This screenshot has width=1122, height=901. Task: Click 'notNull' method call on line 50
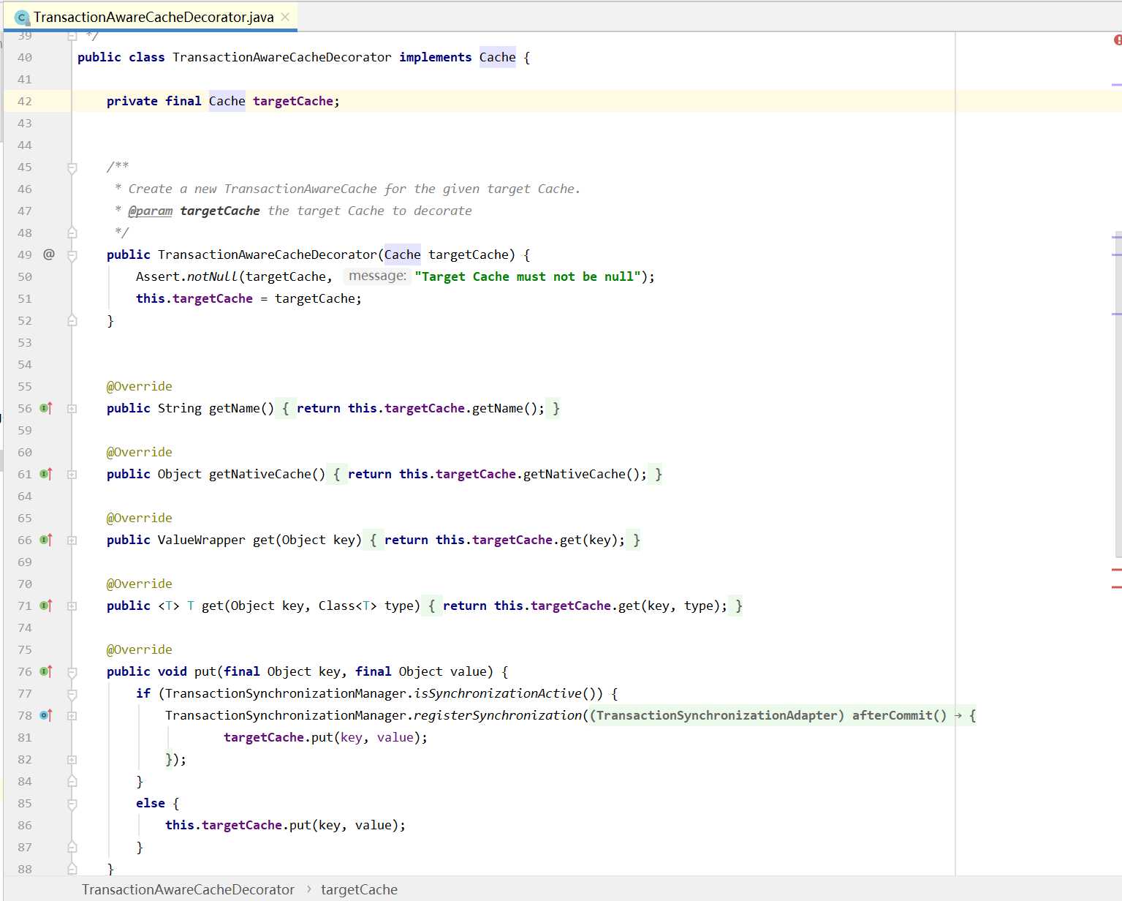pyautogui.click(x=213, y=276)
